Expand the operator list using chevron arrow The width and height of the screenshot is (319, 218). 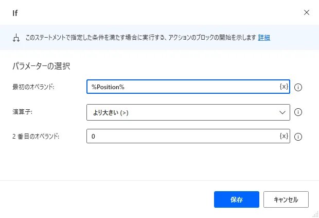click(x=282, y=112)
